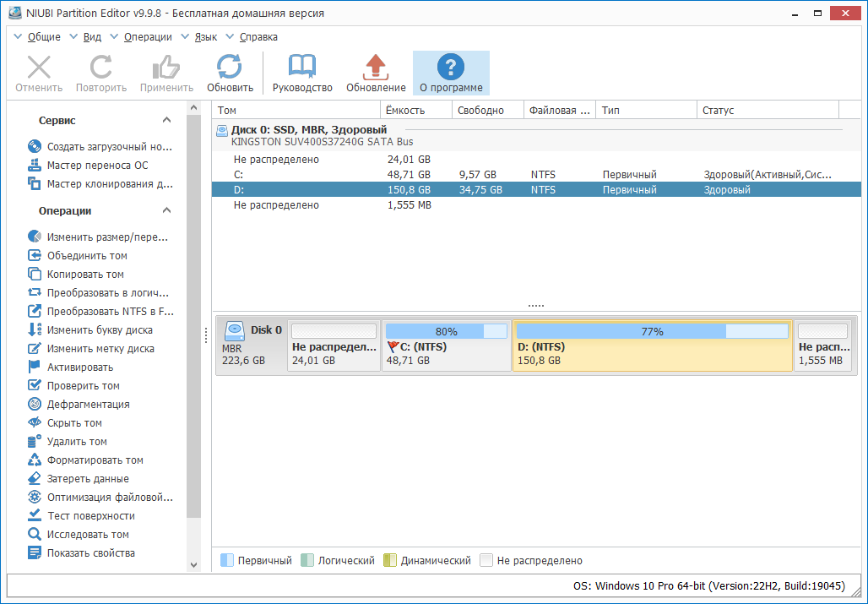The image size is (868, 604).
Task: Select the C: (NTFS) 80% partition block
Action: click(446, 346)
